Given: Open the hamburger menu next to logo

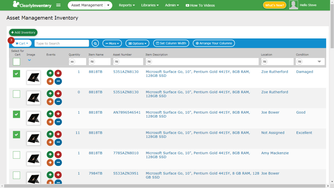Looking at the screenshot, I should [x=58, y=5].
